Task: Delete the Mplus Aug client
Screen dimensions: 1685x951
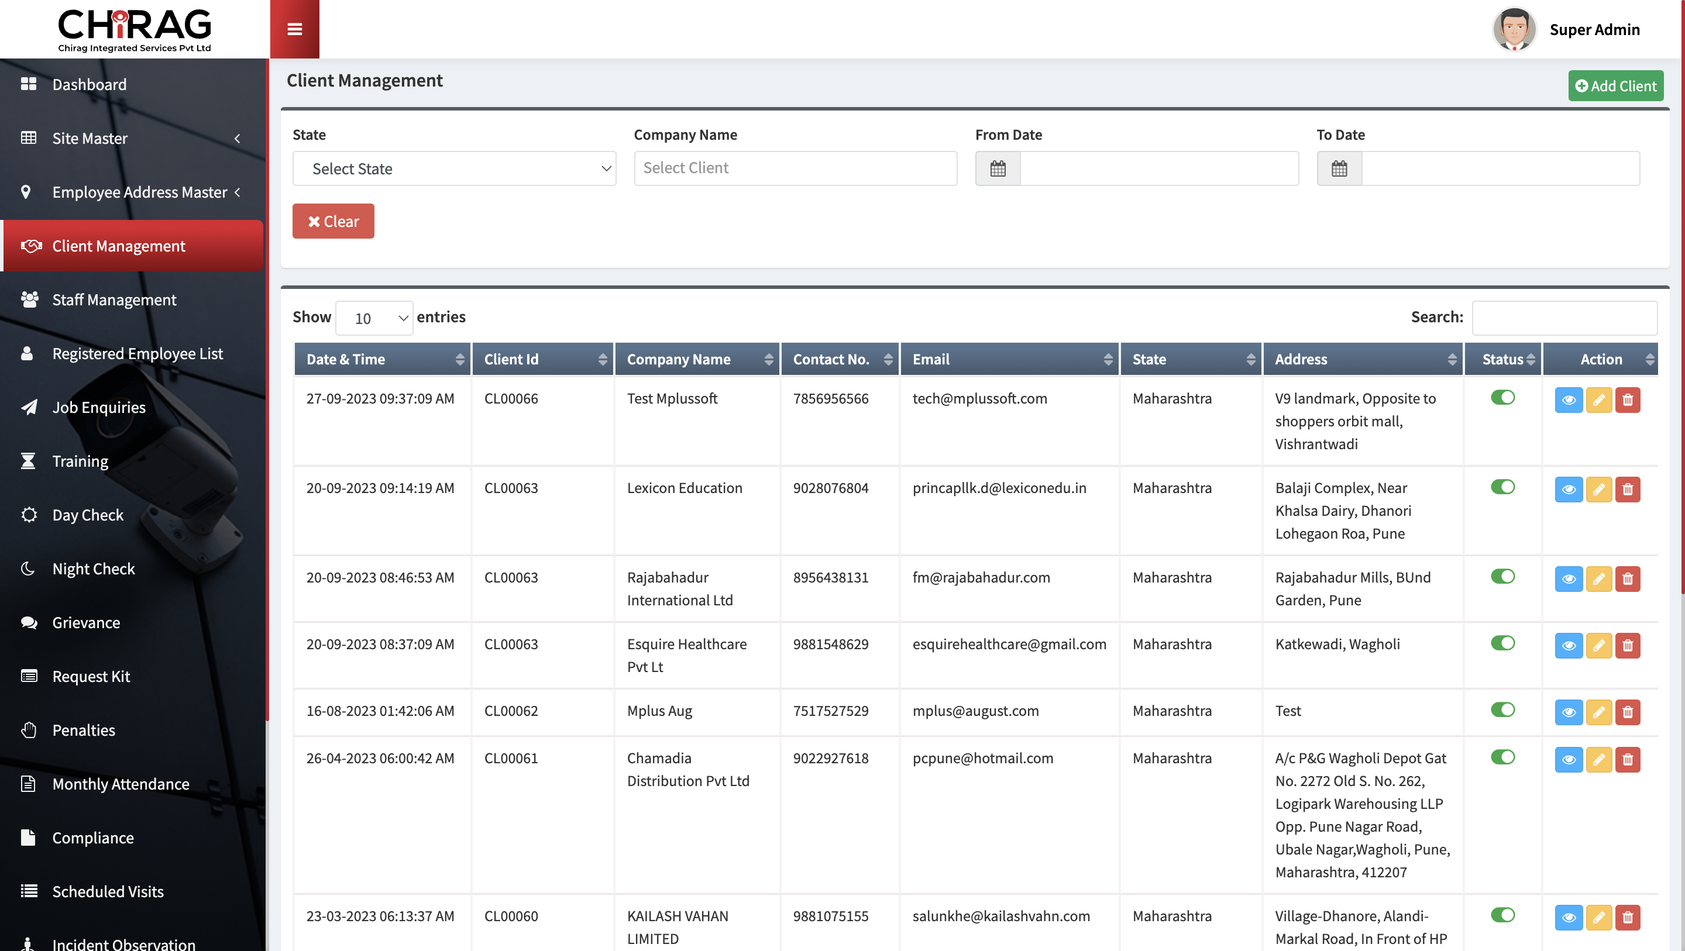Action: [1628, 712]
